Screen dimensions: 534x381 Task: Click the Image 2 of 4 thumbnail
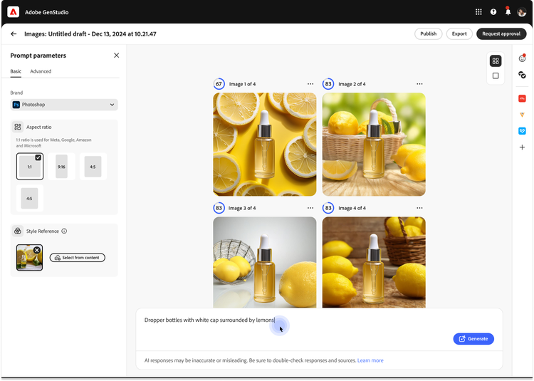click(x=374, y=145)
